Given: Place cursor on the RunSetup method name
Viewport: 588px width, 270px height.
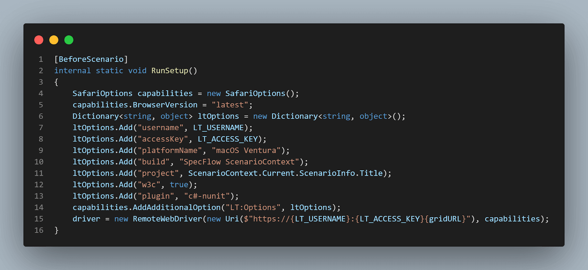Looking at the screenshot, I should tap(169, 71).
